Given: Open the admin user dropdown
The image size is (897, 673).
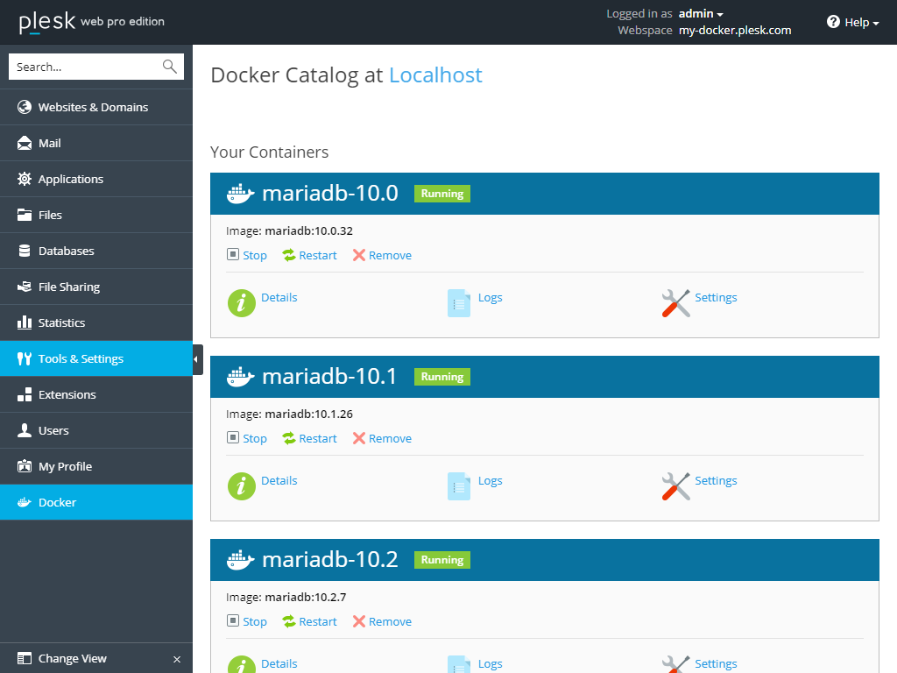Looking at the screenshot, I should 701,14.
